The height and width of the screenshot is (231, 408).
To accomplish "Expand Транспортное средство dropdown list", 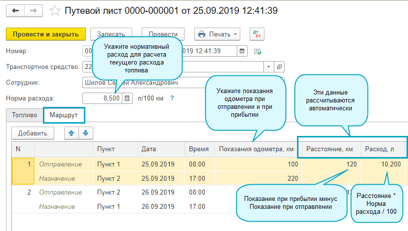I will (x=268, y=67).
